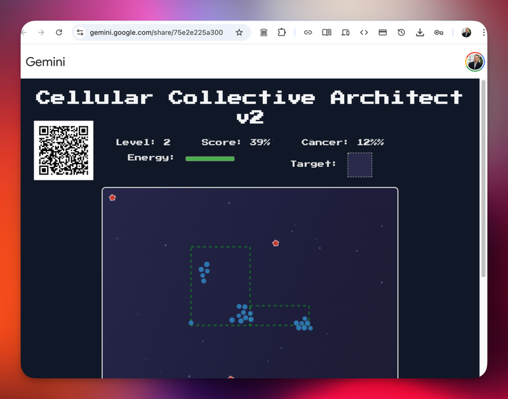The width and height of the screenshot is (508, 399).
Task: Click the "Target:" label
Action: click(x=313, y=164)
